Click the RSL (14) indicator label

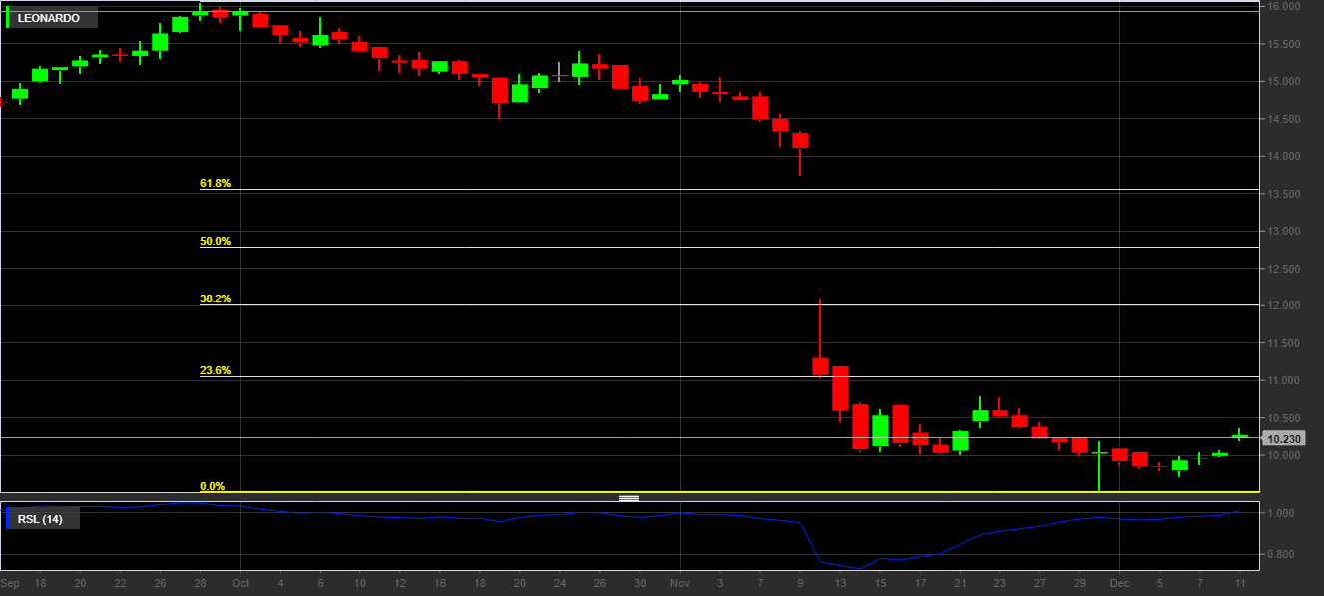point(40,518)
